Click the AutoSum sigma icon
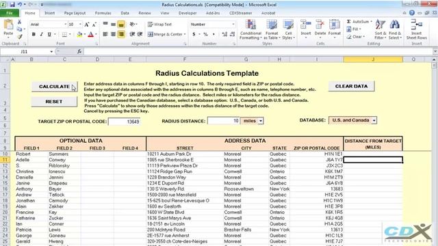This screenshot has width=438, height=246. click(x=349, y=21)
